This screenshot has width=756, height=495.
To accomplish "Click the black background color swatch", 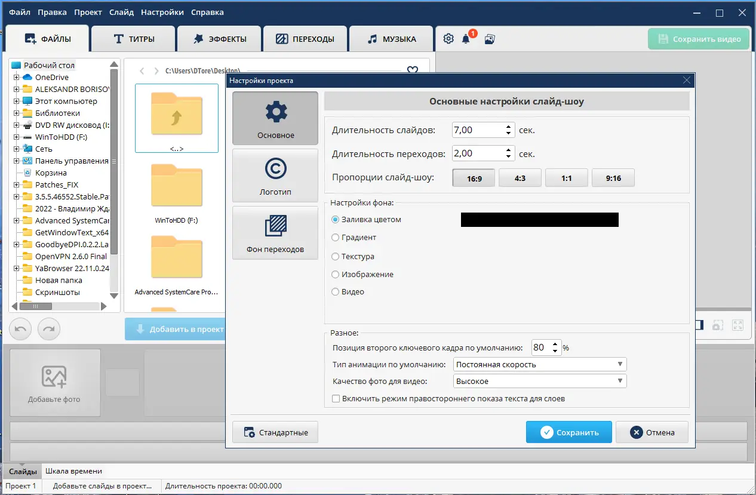I will pyautogui.click(x=539, y=220).
